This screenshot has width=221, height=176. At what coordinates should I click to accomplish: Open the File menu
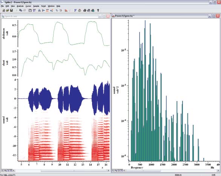pyautogui.click(x=2, y=6)
